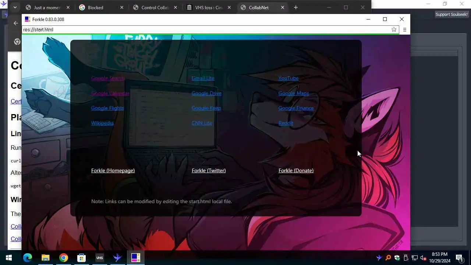Open a new Chrome tab with plus

click(296, 7)
